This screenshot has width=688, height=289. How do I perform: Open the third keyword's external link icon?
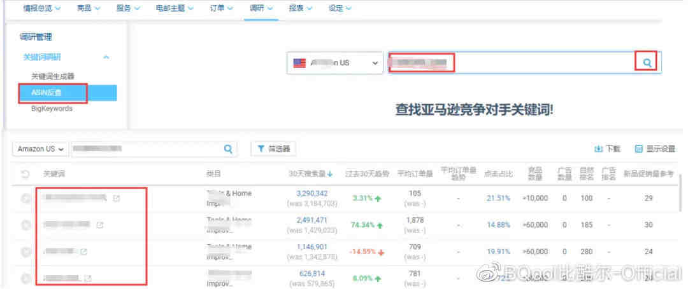pyautogui.click(x=84, y=252)
